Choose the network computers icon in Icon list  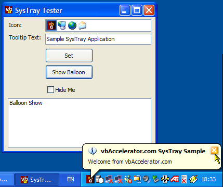pyautogui.click(x=62, y=25)
